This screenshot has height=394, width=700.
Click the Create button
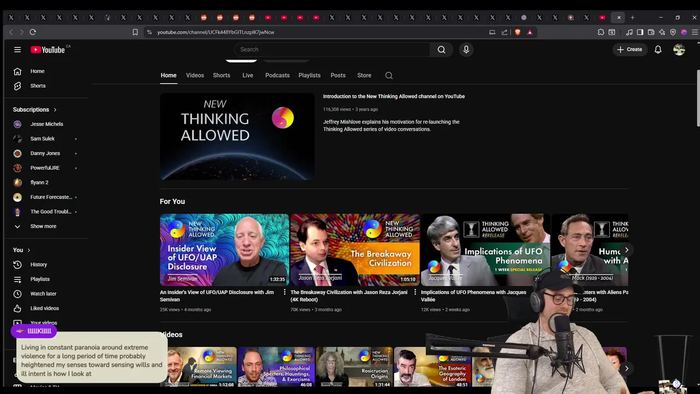point(629,49)
